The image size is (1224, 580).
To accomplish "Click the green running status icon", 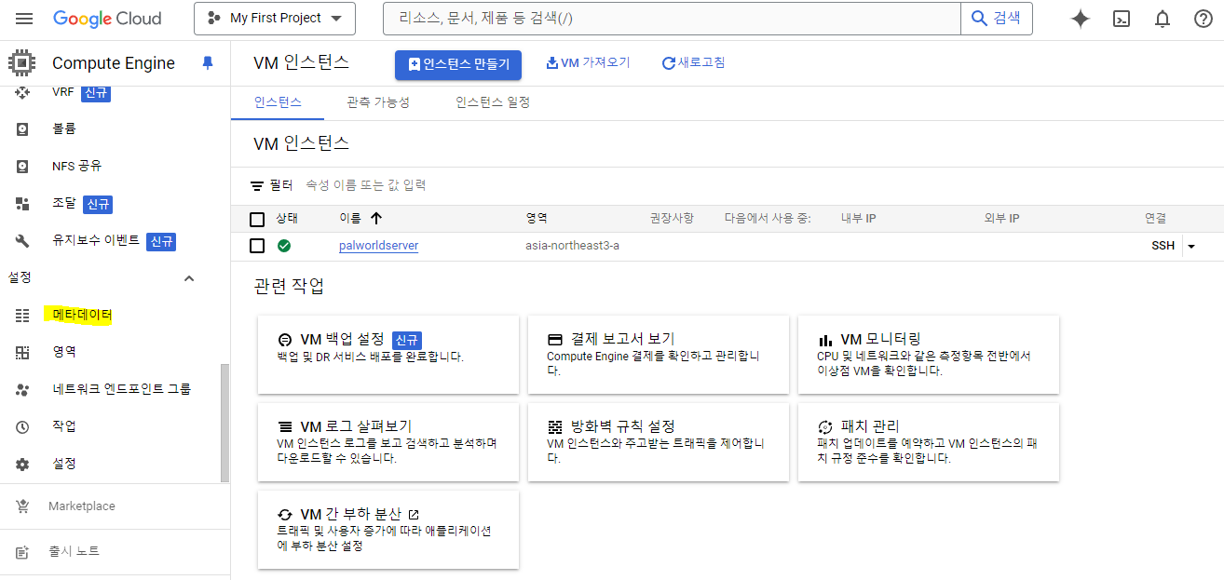I will tap(284, 246).
